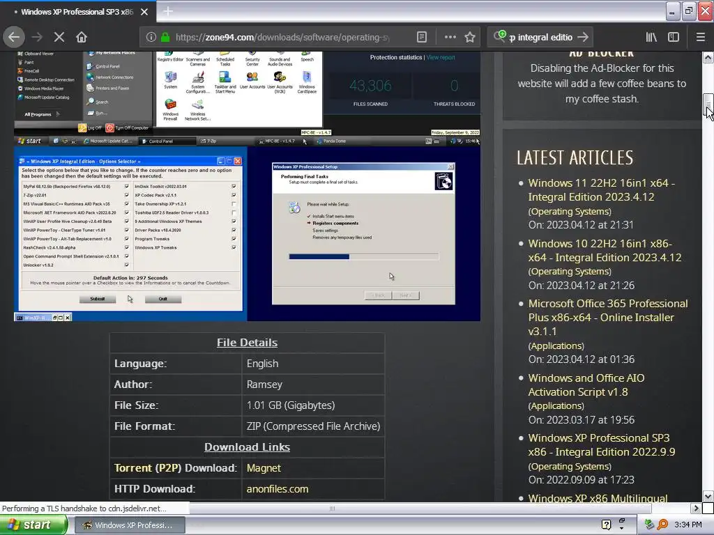
Task: Open a new browser tab
Action: tap(167, 11)
